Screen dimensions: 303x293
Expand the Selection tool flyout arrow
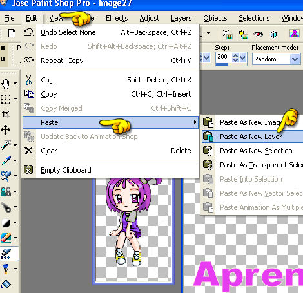(x=15, y=99)
